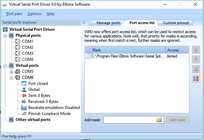Open the Help menu

[x=51, y=14]
